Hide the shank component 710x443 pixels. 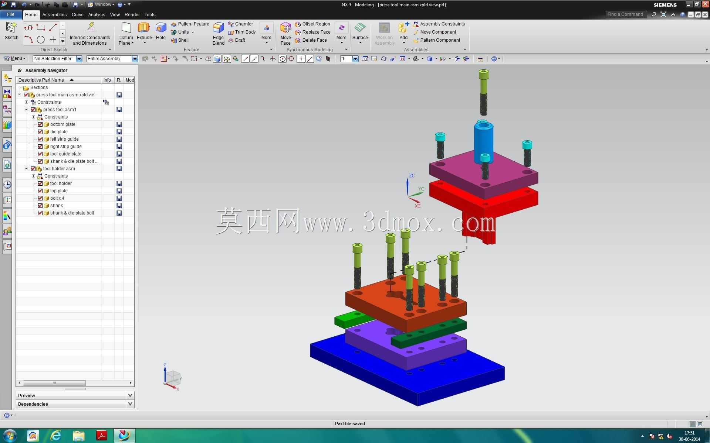[40, 206]
